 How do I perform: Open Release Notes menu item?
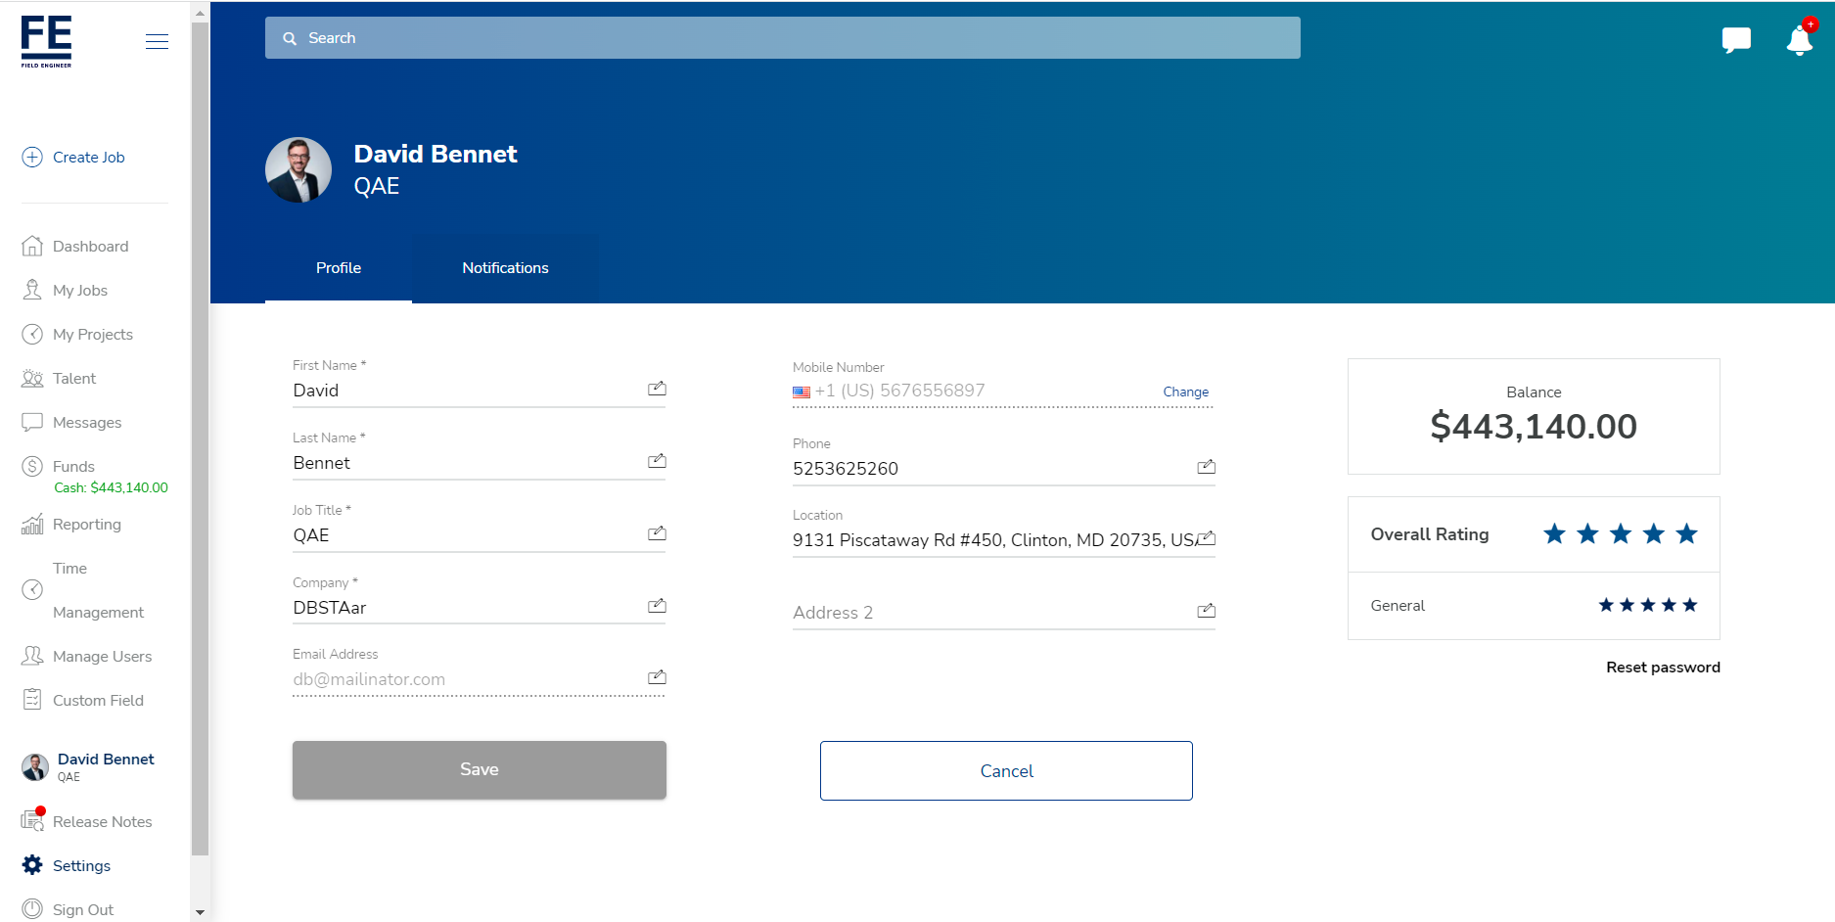pos(102,822)
